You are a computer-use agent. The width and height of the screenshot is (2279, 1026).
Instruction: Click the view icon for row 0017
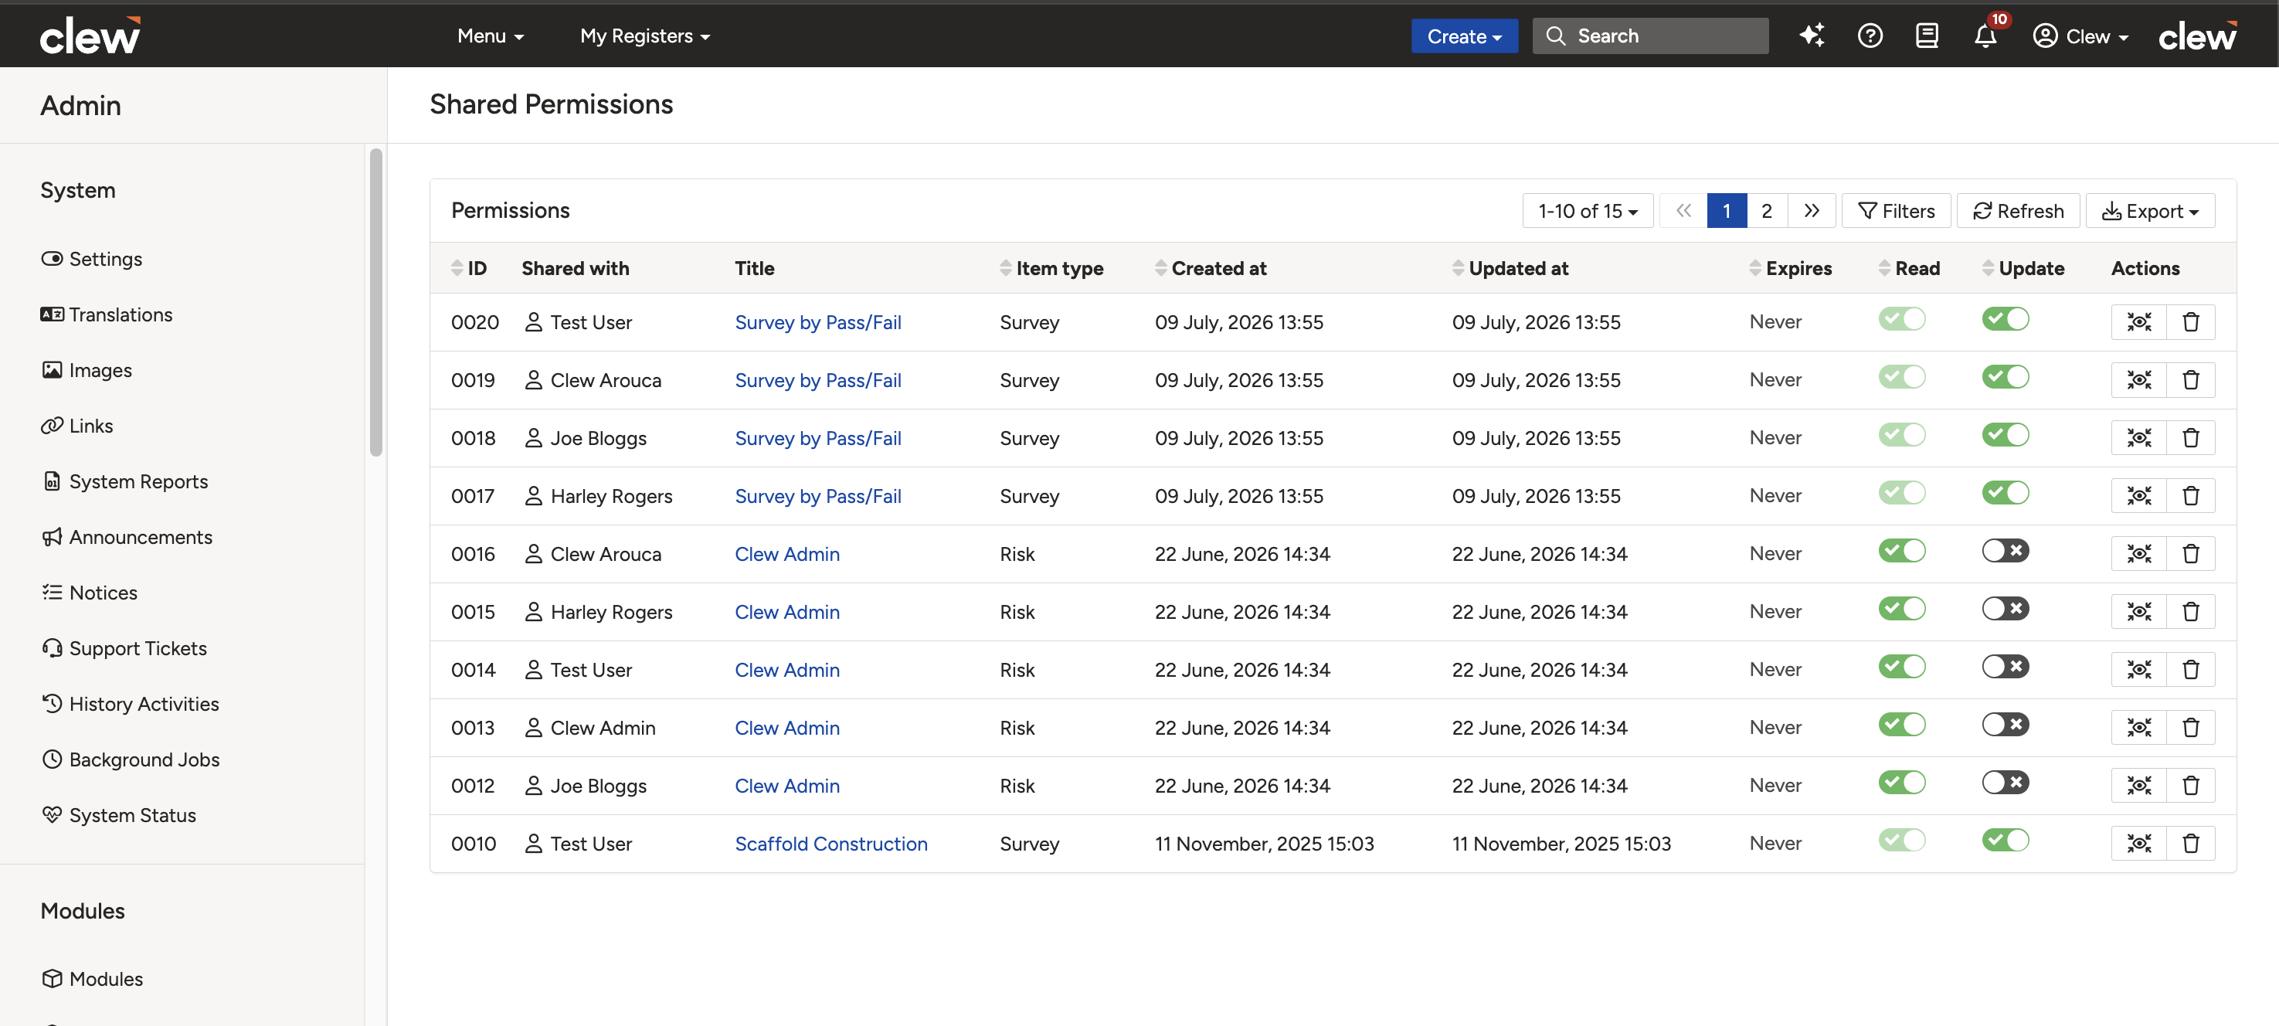coord(2138,496)
